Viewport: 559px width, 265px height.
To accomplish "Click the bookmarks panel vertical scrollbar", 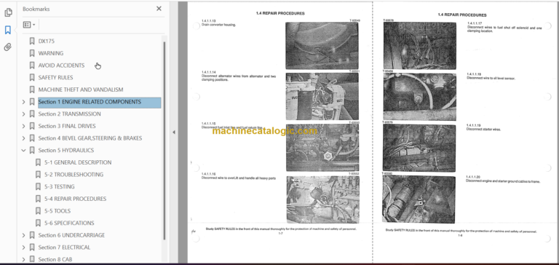I will [x=164, y=141].
